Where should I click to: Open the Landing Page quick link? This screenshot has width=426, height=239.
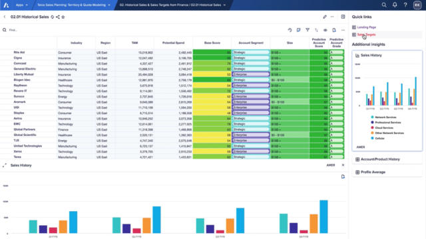tap(366, 27)
